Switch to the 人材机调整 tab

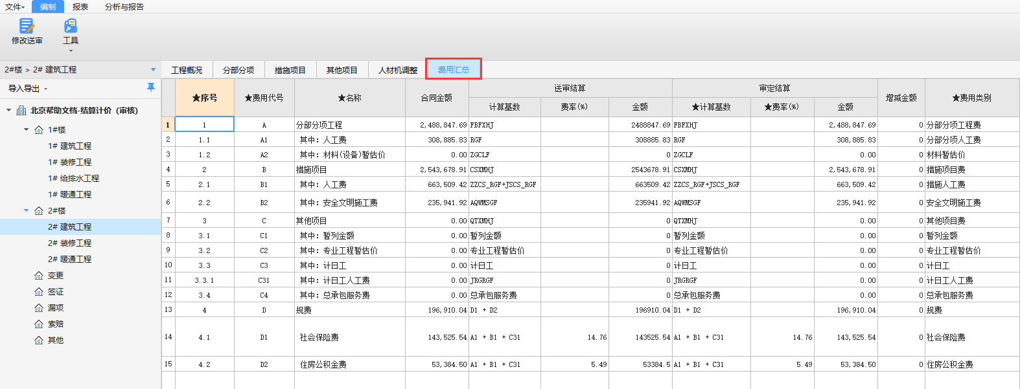pyautogui.click(x=398, y=70)
